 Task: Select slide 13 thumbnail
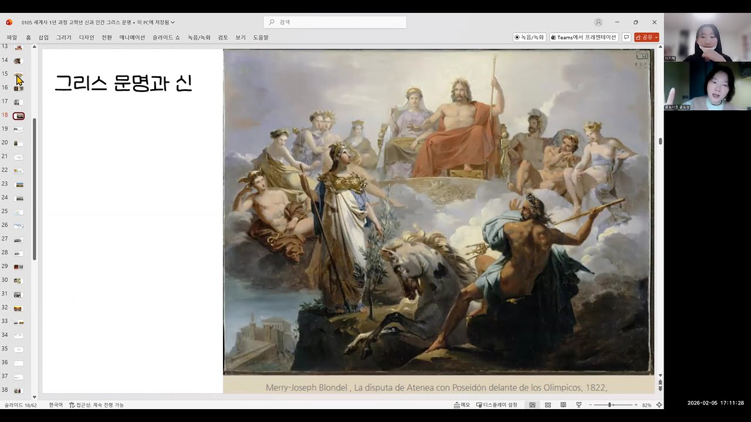click(18, 46)
